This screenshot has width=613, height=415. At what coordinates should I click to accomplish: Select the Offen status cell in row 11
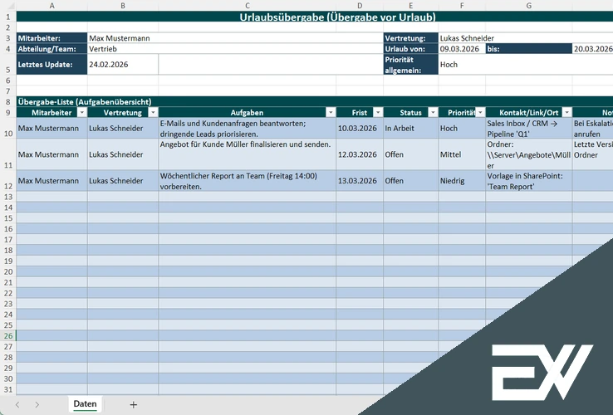click(411, 154)
